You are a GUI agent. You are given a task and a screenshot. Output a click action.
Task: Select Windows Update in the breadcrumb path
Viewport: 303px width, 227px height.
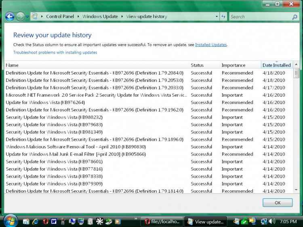tap(100, 17)
